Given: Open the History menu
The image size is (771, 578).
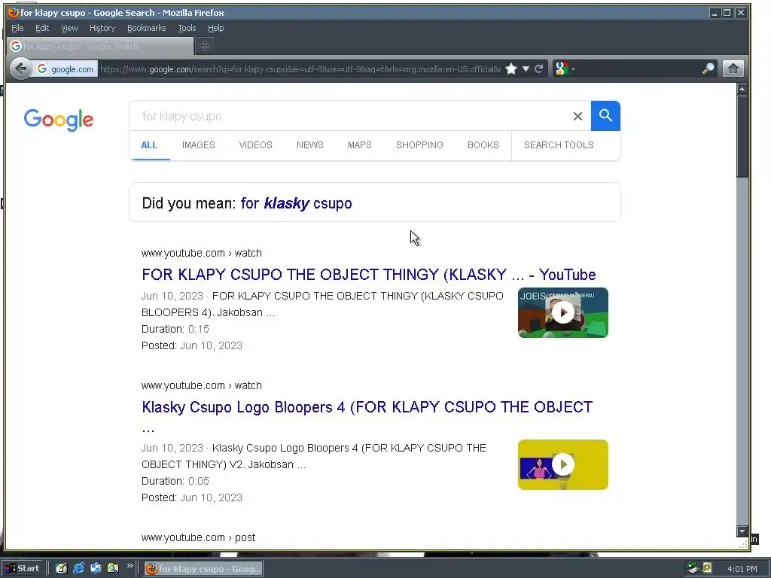Looking at the screenshot, I should [x=102, y=28].
